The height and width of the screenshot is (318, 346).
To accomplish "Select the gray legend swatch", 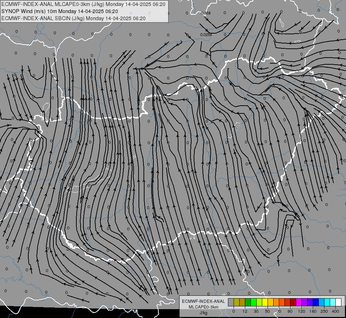I will [x=231, y=302].
